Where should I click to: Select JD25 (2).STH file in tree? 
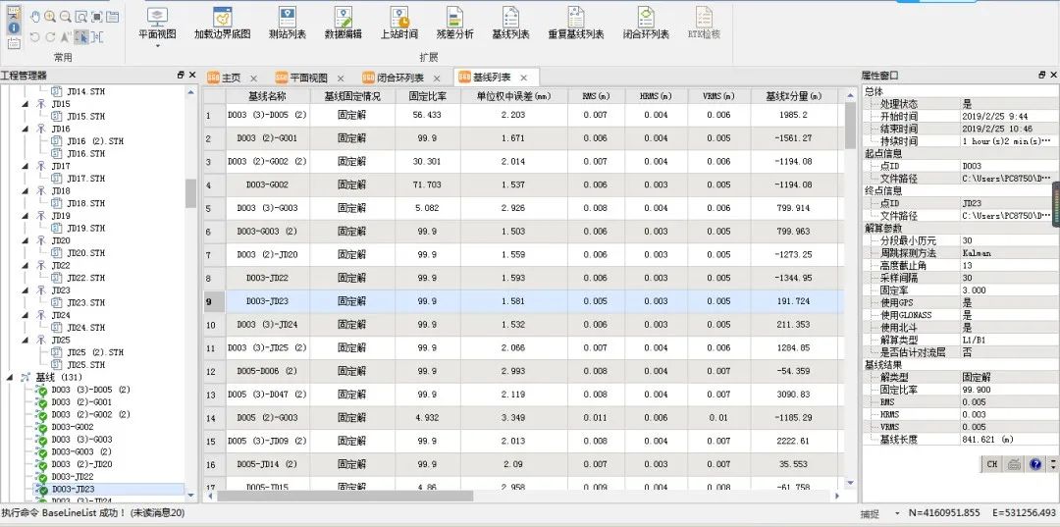click(94, 352)
